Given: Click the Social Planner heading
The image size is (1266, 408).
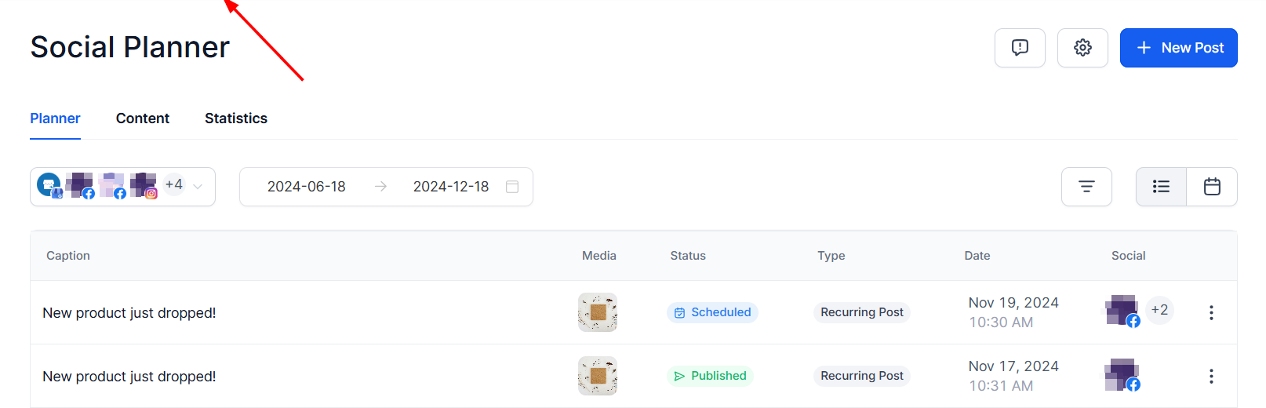Looking at the screenshot, I should pos(130,47).
